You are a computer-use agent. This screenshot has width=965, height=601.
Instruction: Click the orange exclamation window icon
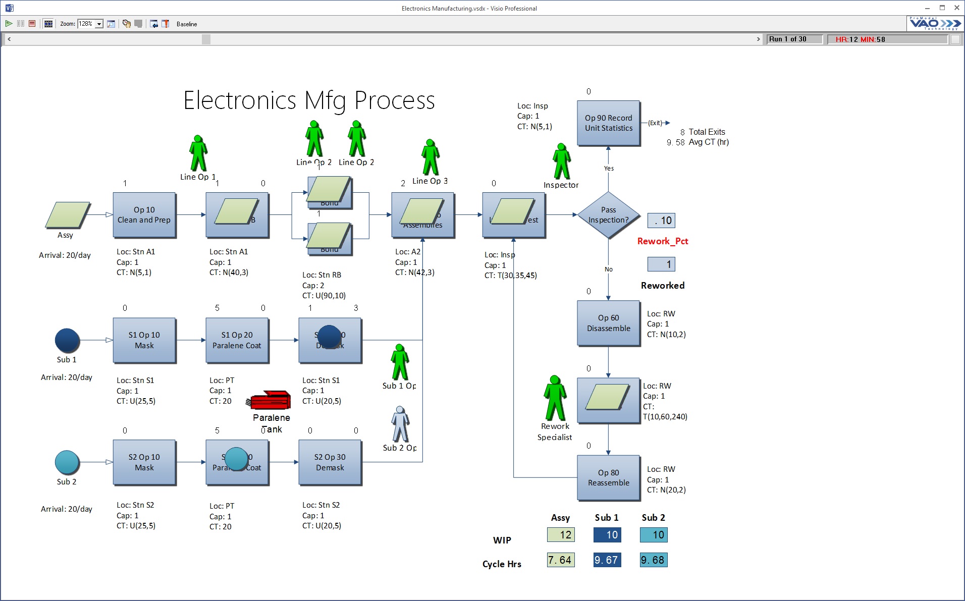coord(165,24)
